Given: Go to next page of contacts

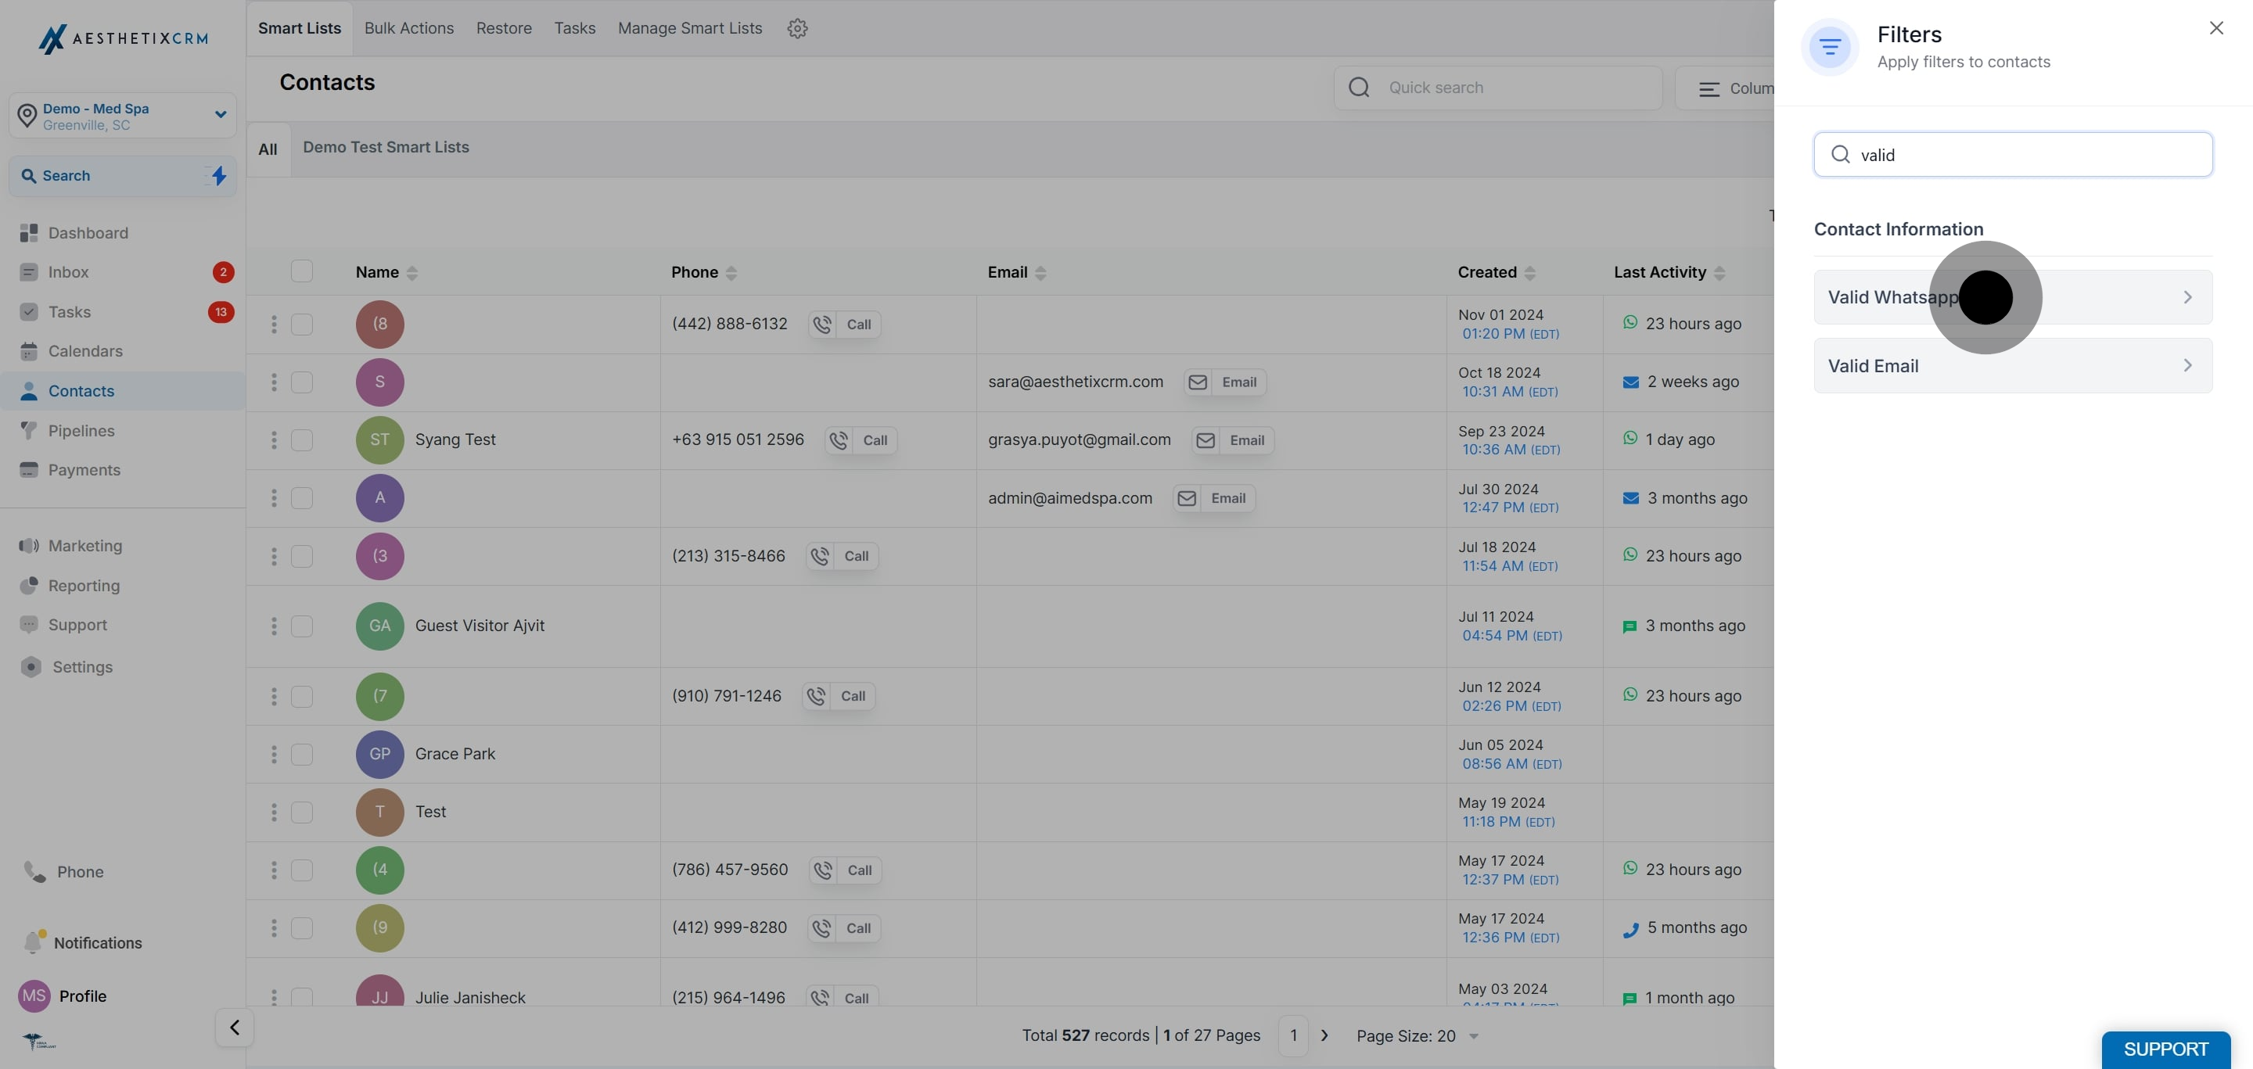Looking at the screenshot, I should click(x=1324, y=1036).
